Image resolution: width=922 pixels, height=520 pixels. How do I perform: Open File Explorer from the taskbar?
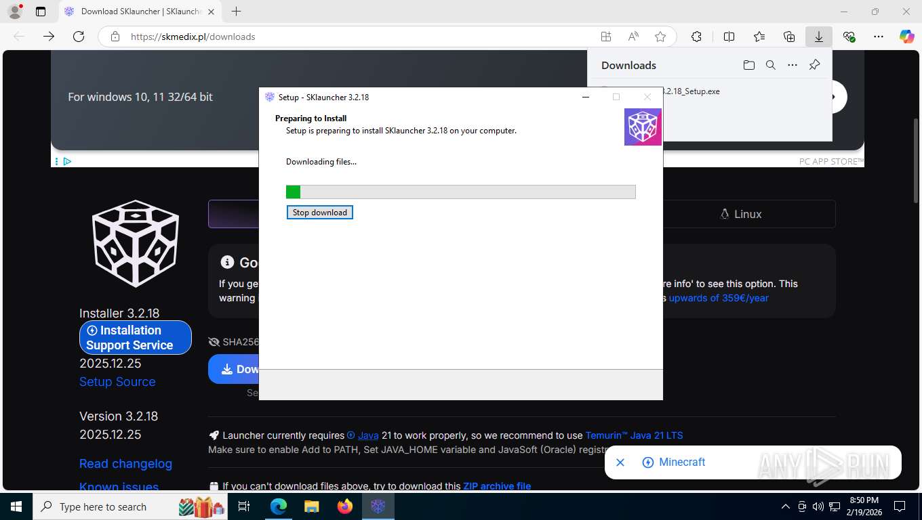tap(311, 506)
